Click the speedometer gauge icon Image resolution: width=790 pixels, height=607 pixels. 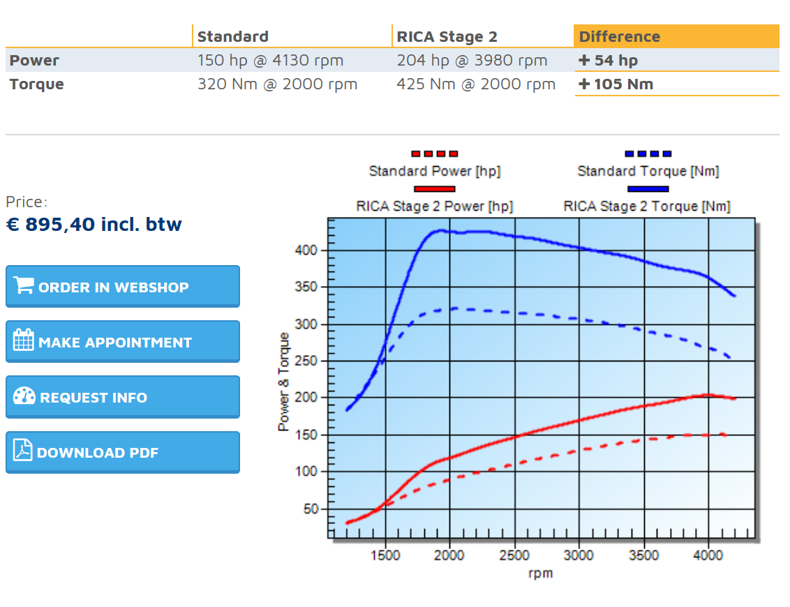point(24,396)
